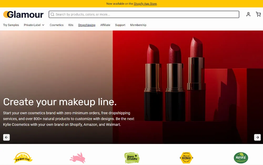
Task: Click the Glamour logo
Action: click(23, 14)
